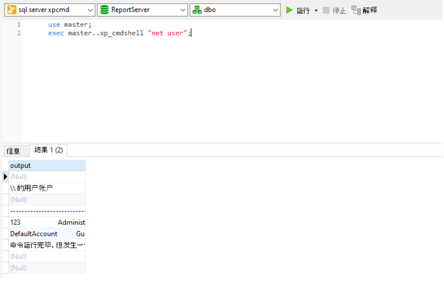This screenshot has height=283, width=444.
Task: Select the dashed separator result row
Action: (47, 211)
